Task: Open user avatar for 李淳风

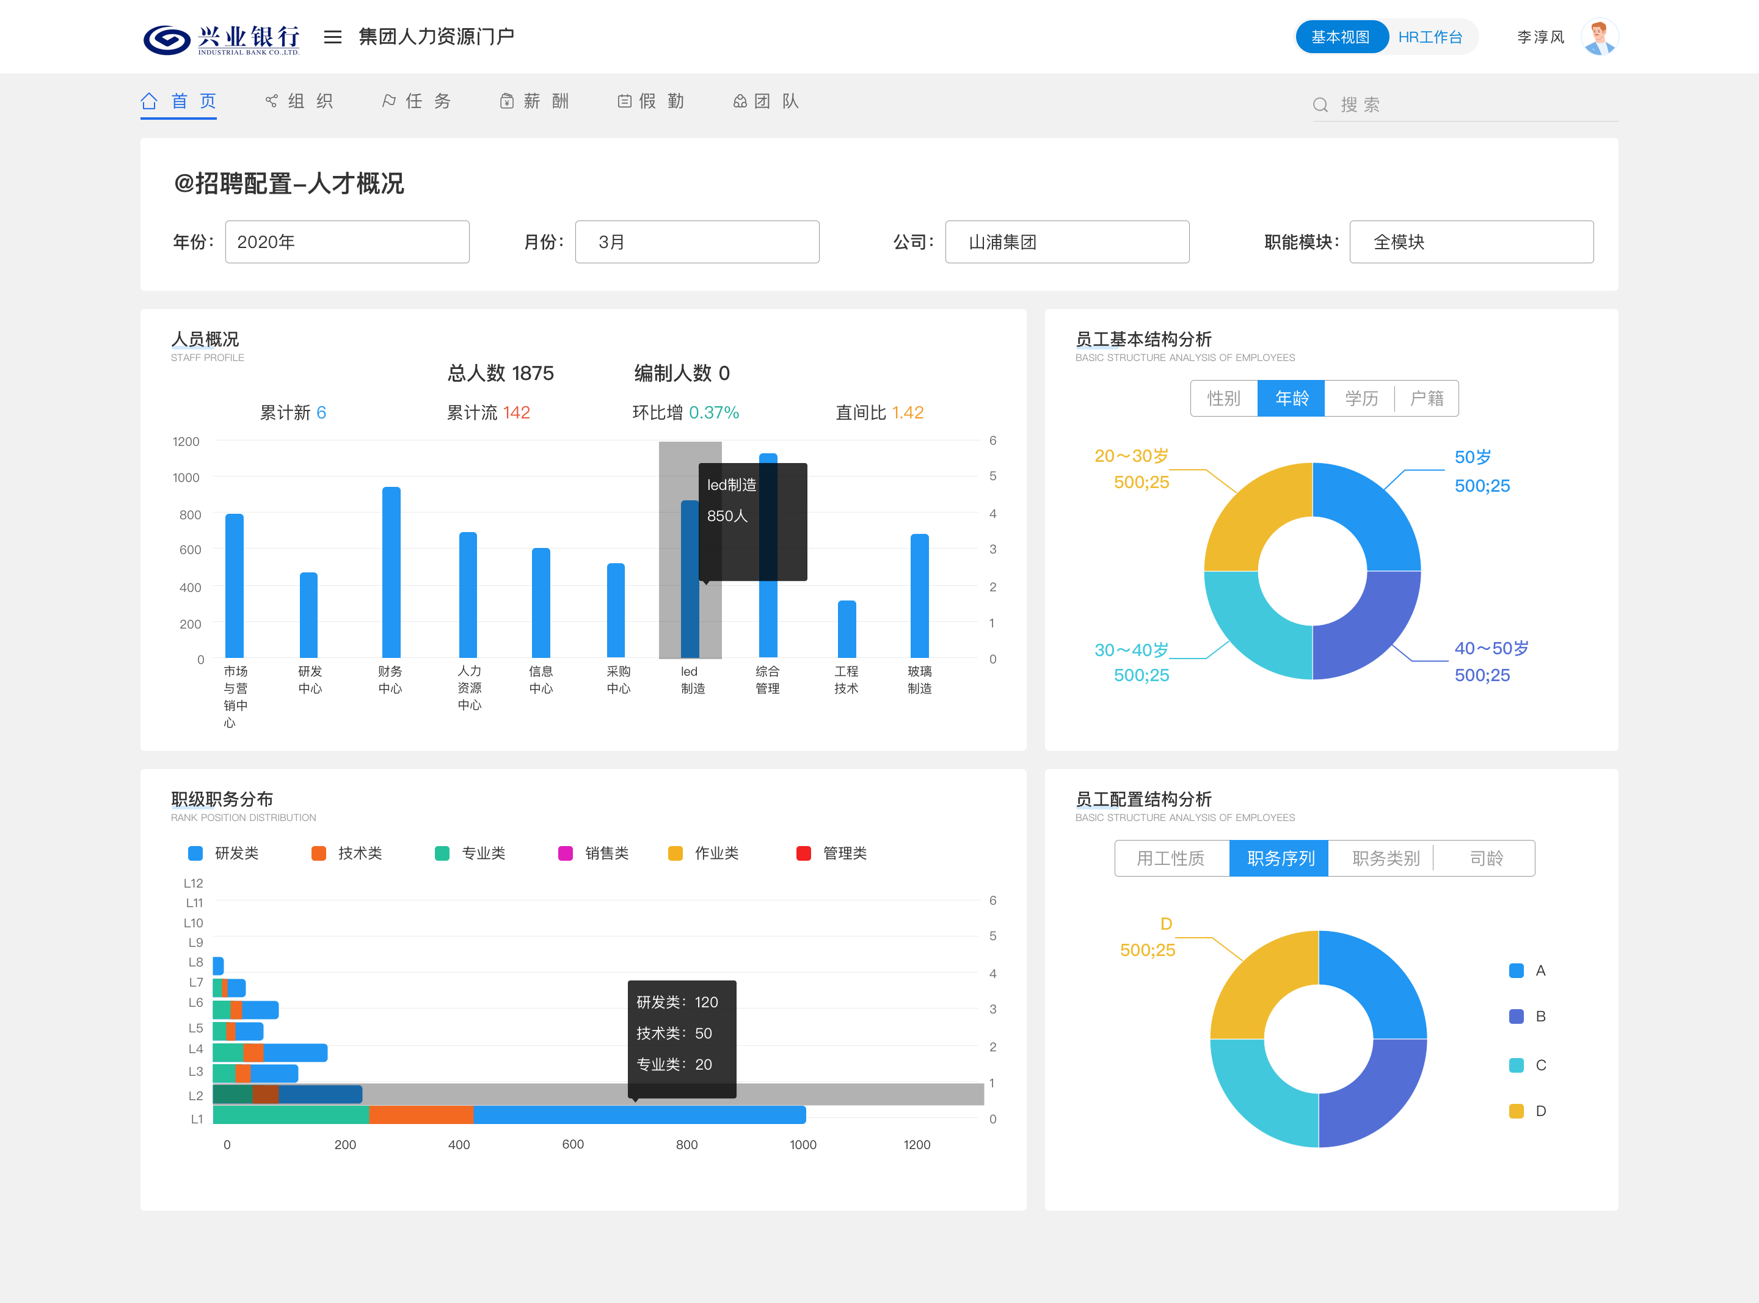Action: coord(1598,37)
